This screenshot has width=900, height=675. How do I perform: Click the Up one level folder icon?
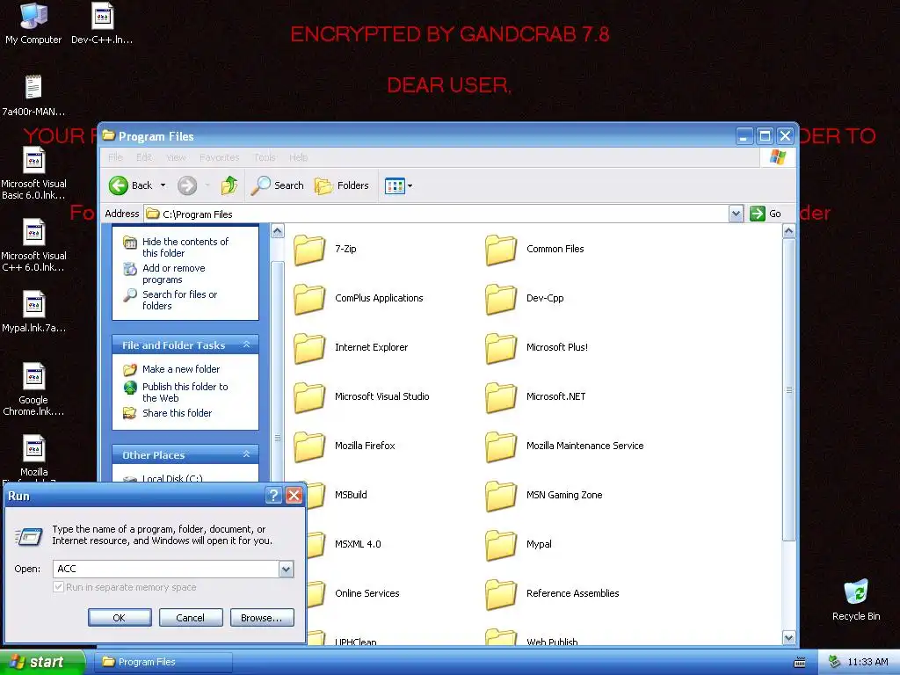click(x=229, y=185)
